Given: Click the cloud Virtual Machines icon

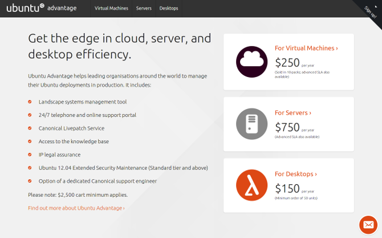Looking at the screenshot, I should click(x=251, y=62).
